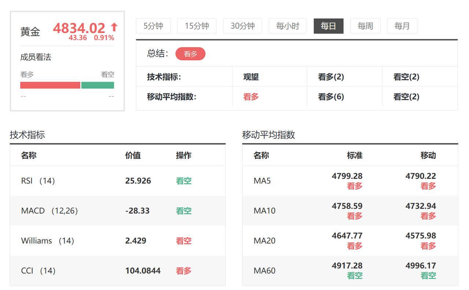Select the highlighted 每日 (daily) tab
Screen dimensions: 469x290
point(328,26)
